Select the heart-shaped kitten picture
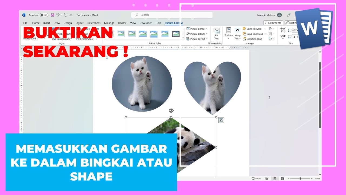The height and width of the screenshot is (195, 346). tap(212, 88)
